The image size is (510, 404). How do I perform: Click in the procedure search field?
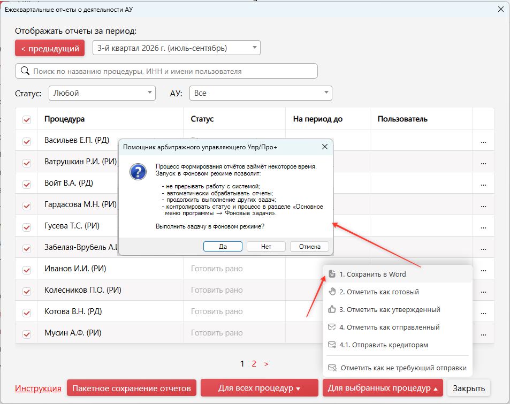(166, 71)
